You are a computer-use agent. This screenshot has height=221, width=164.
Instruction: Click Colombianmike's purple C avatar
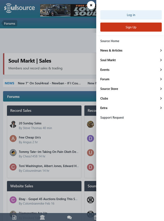13,200
